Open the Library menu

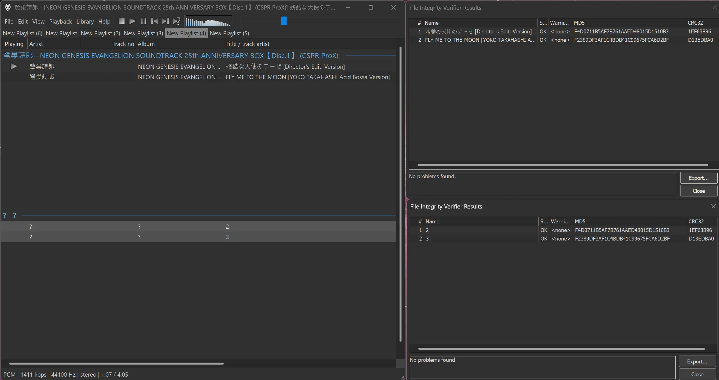coord(85,22)
